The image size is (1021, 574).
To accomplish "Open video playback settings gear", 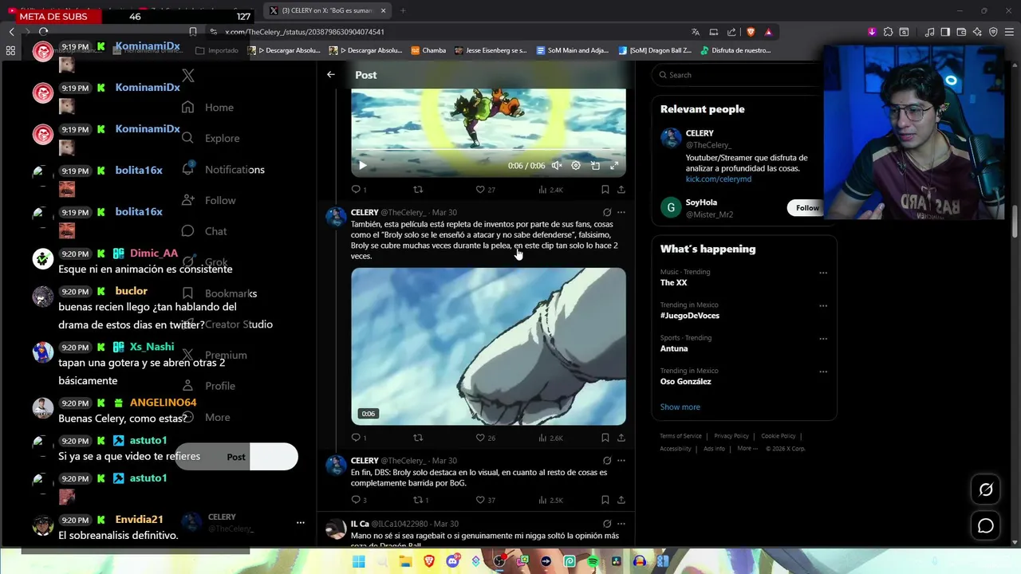I will click(x=576, y=165).
